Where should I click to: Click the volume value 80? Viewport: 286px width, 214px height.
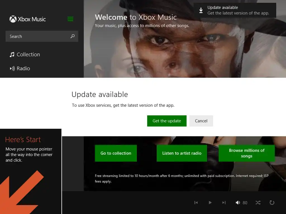(245, 203)
